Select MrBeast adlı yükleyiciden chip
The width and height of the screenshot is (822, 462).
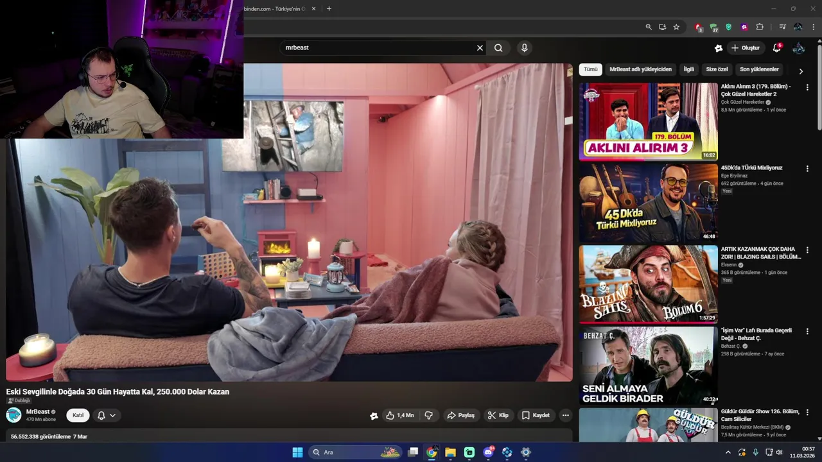[640, 69]
